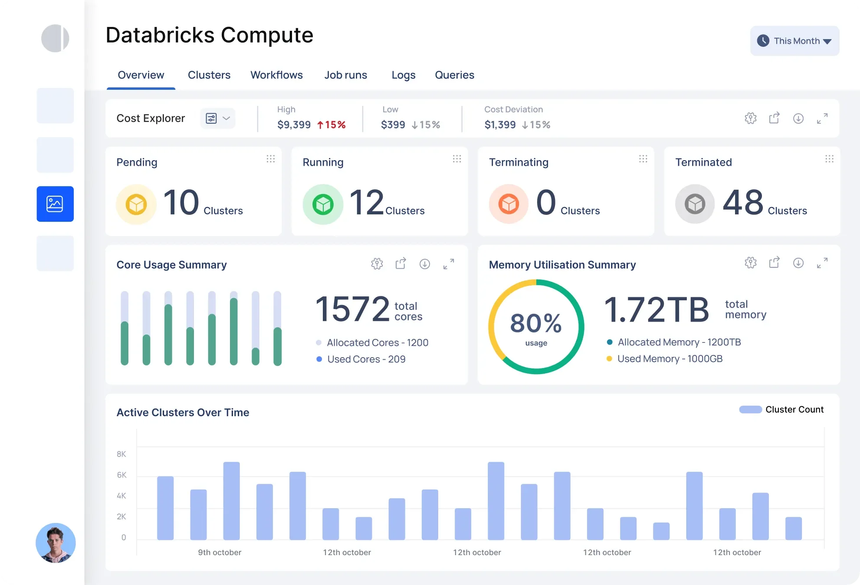
Task: Toggle Allocated Memory legend item
Action: coord(679,342)
